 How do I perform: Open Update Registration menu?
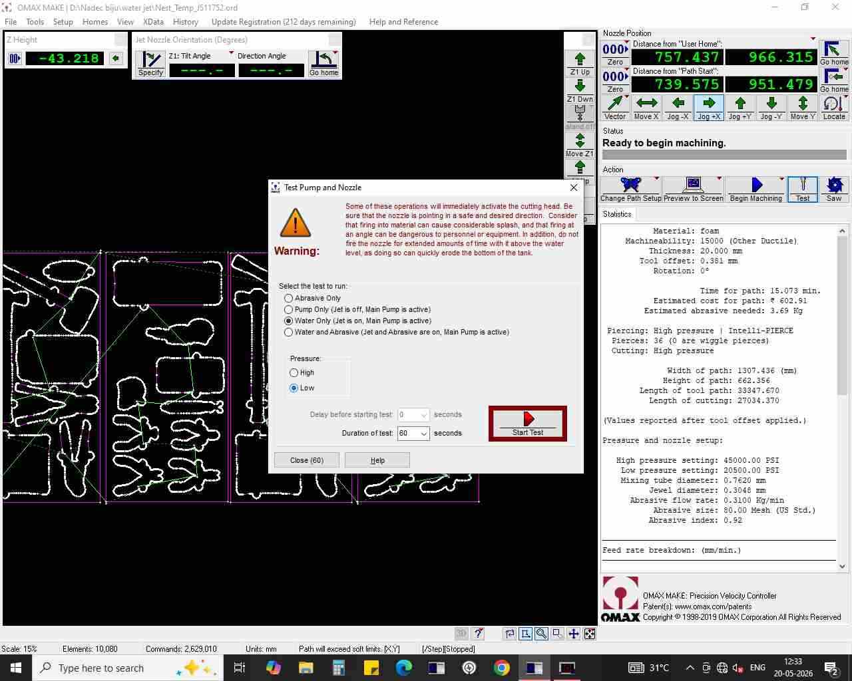click(x=284, y=22)
